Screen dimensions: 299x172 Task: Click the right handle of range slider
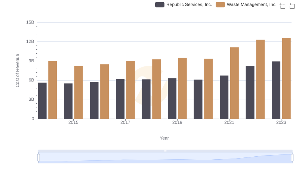click(x=292, y=158)
